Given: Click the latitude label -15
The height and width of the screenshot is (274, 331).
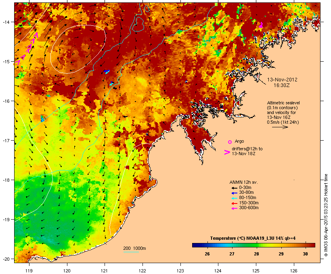Looking at the screenshot, I should (x=6, y=62).
